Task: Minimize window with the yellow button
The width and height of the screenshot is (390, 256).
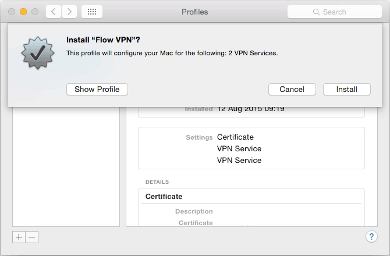Action: [23, 12]
